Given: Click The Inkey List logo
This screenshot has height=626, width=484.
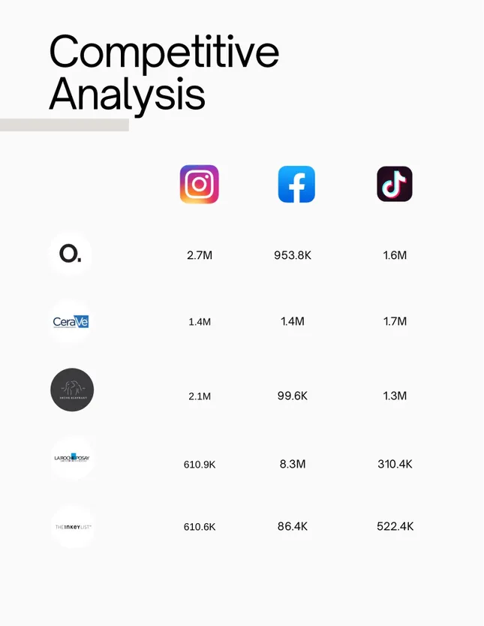Looking at the screenshot, I should click(x=72, y=527).
